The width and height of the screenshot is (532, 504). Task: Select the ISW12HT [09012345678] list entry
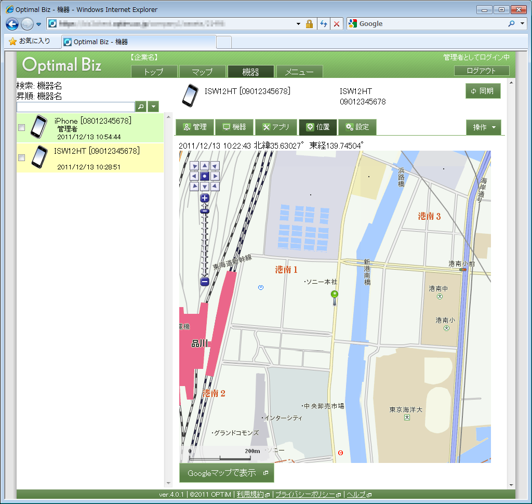(90, 158)
